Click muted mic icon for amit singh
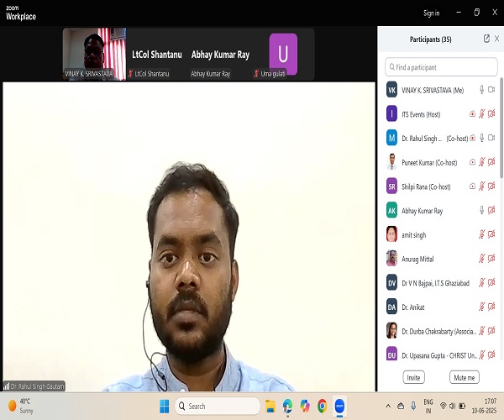 pyautogui.click(x=481, y=234)
